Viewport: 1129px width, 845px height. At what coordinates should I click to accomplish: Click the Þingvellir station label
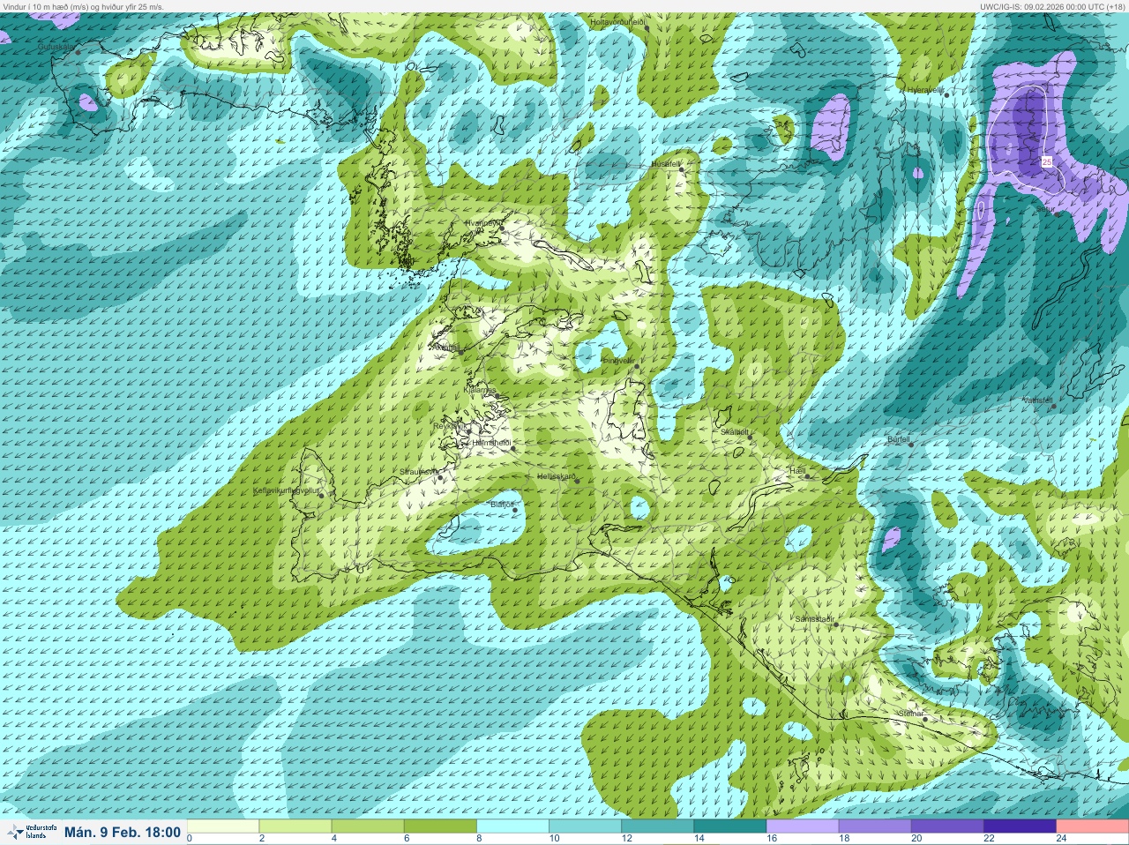[617, 360]
